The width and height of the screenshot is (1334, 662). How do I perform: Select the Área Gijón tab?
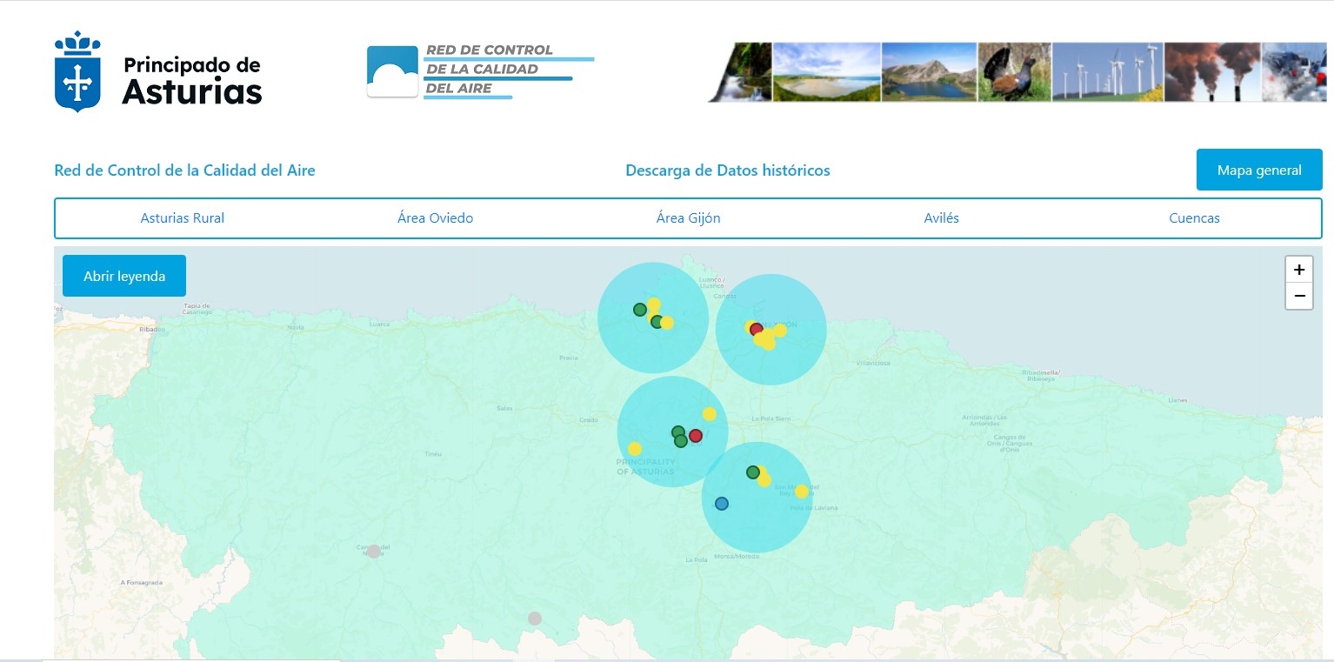pyautogui.click(x=688, y=218)
